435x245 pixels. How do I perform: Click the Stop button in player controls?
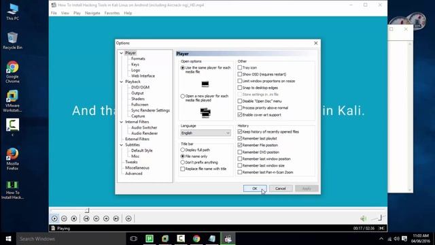click(x=74, y=218)
